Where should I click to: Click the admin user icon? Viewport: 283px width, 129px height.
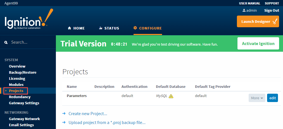(244, 10)
